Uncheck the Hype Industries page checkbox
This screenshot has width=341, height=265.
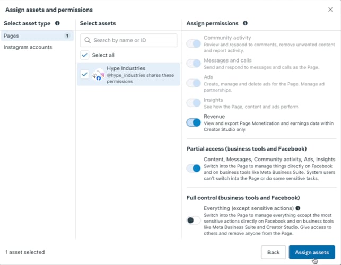pyautogui.click(x=84, y=74)
